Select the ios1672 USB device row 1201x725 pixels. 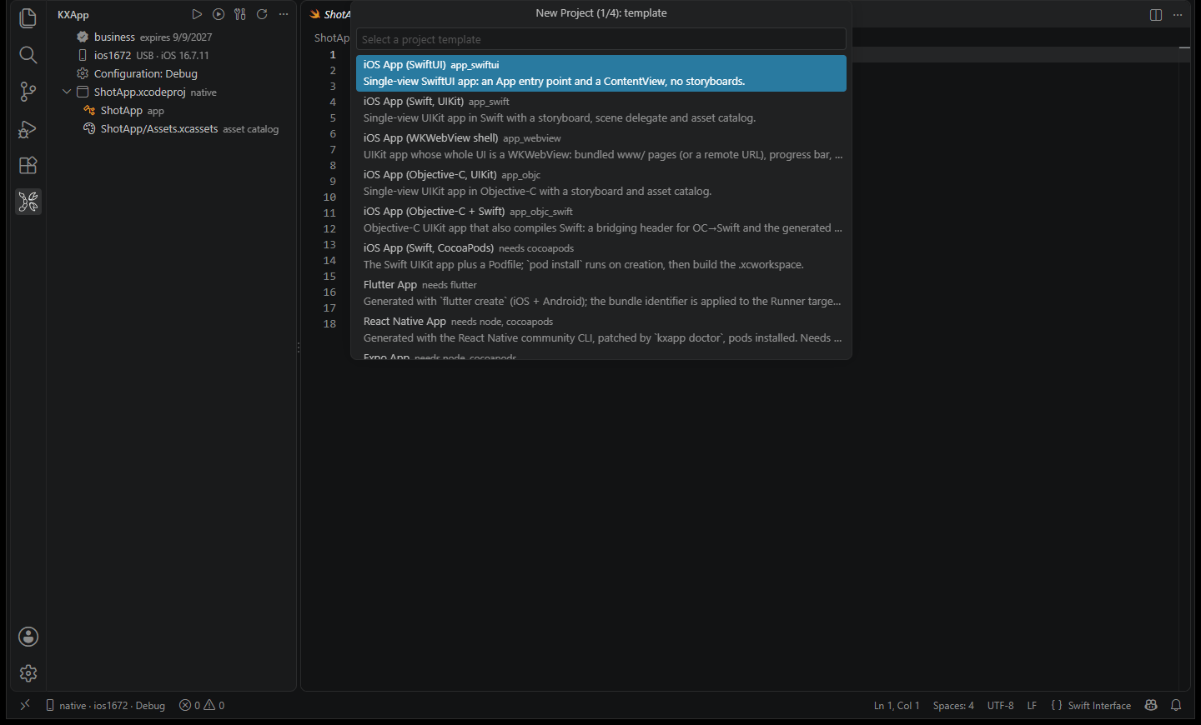point(172,55)
